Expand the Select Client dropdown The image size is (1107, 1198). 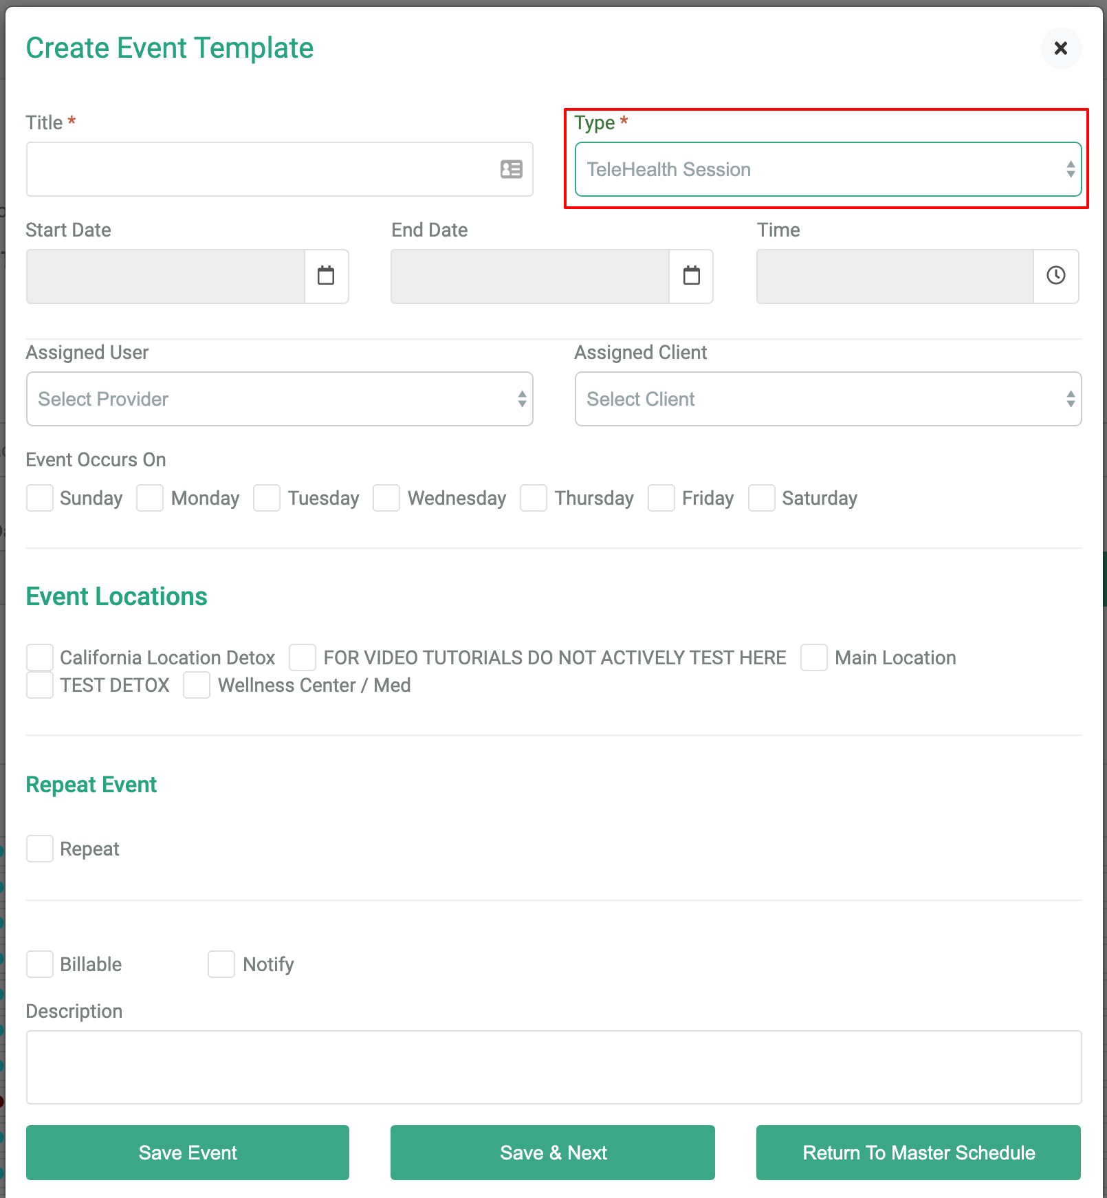click(828, 399)
